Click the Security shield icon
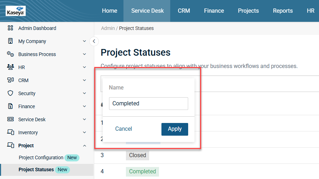Viewport: 319px width, 179px height. coord(11,93)
